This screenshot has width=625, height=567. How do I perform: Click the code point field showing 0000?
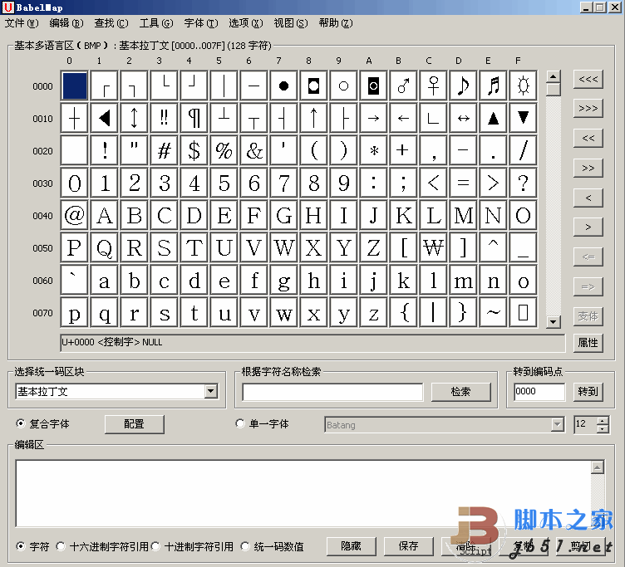tap(539, 392)
